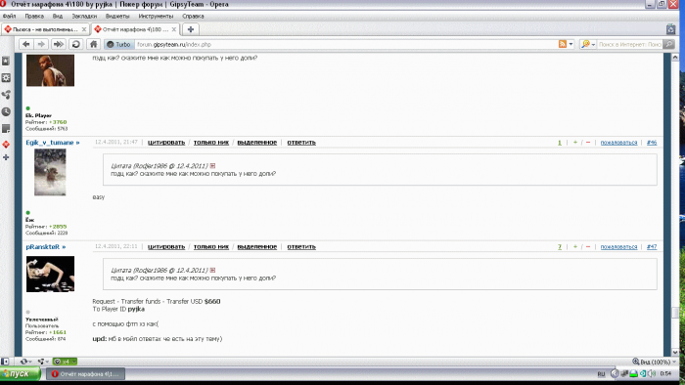Open quoted post icon in Egik_v_tumane's quote

click(212, 166)
